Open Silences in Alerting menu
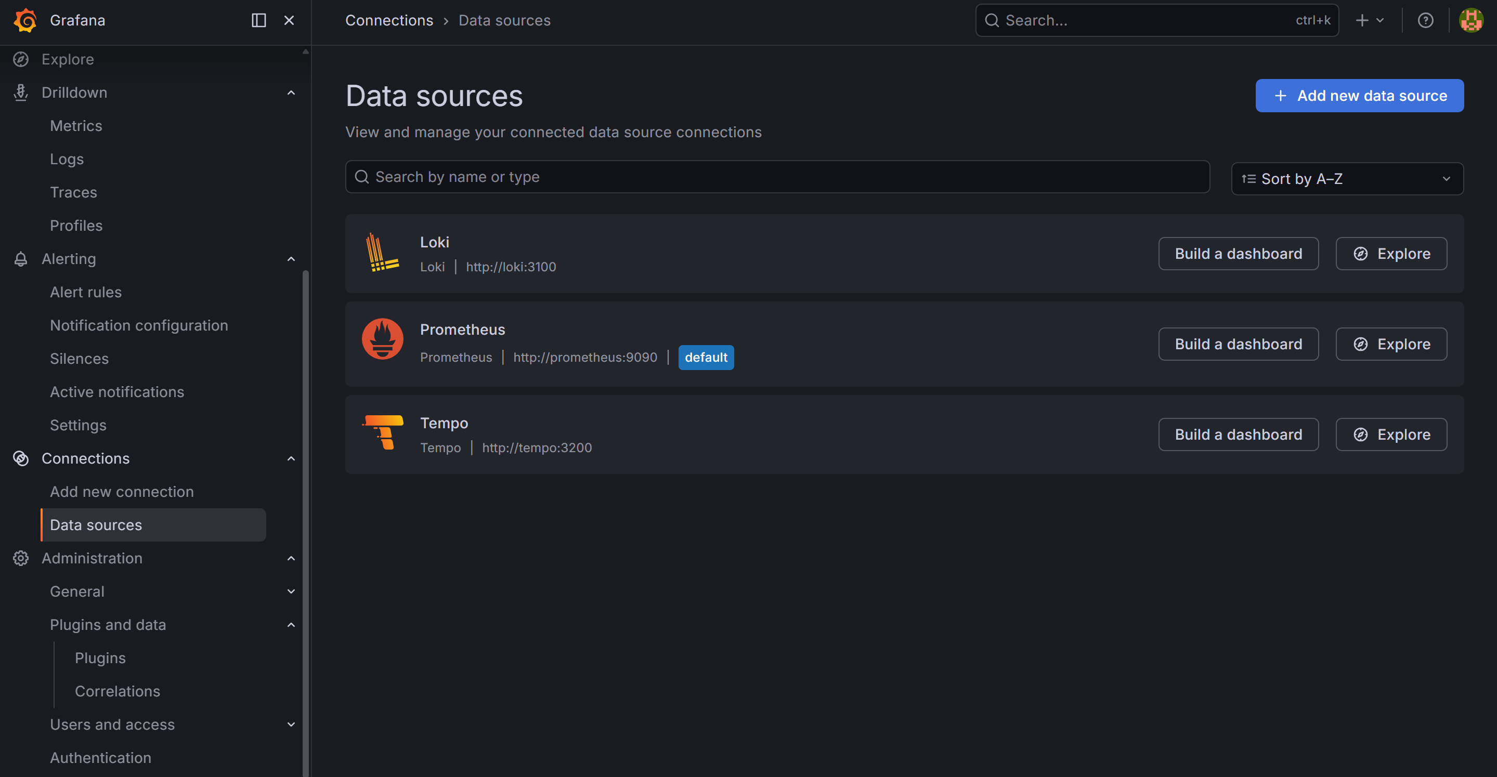Viewport: 1497px width, 777px height. tap(79, 359)
